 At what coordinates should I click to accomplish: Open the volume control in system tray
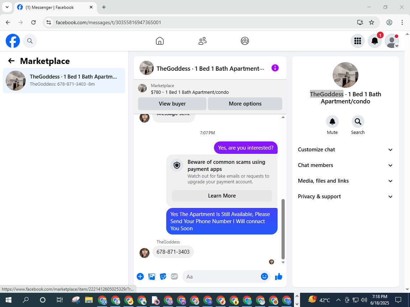click(x=364, y=300)
